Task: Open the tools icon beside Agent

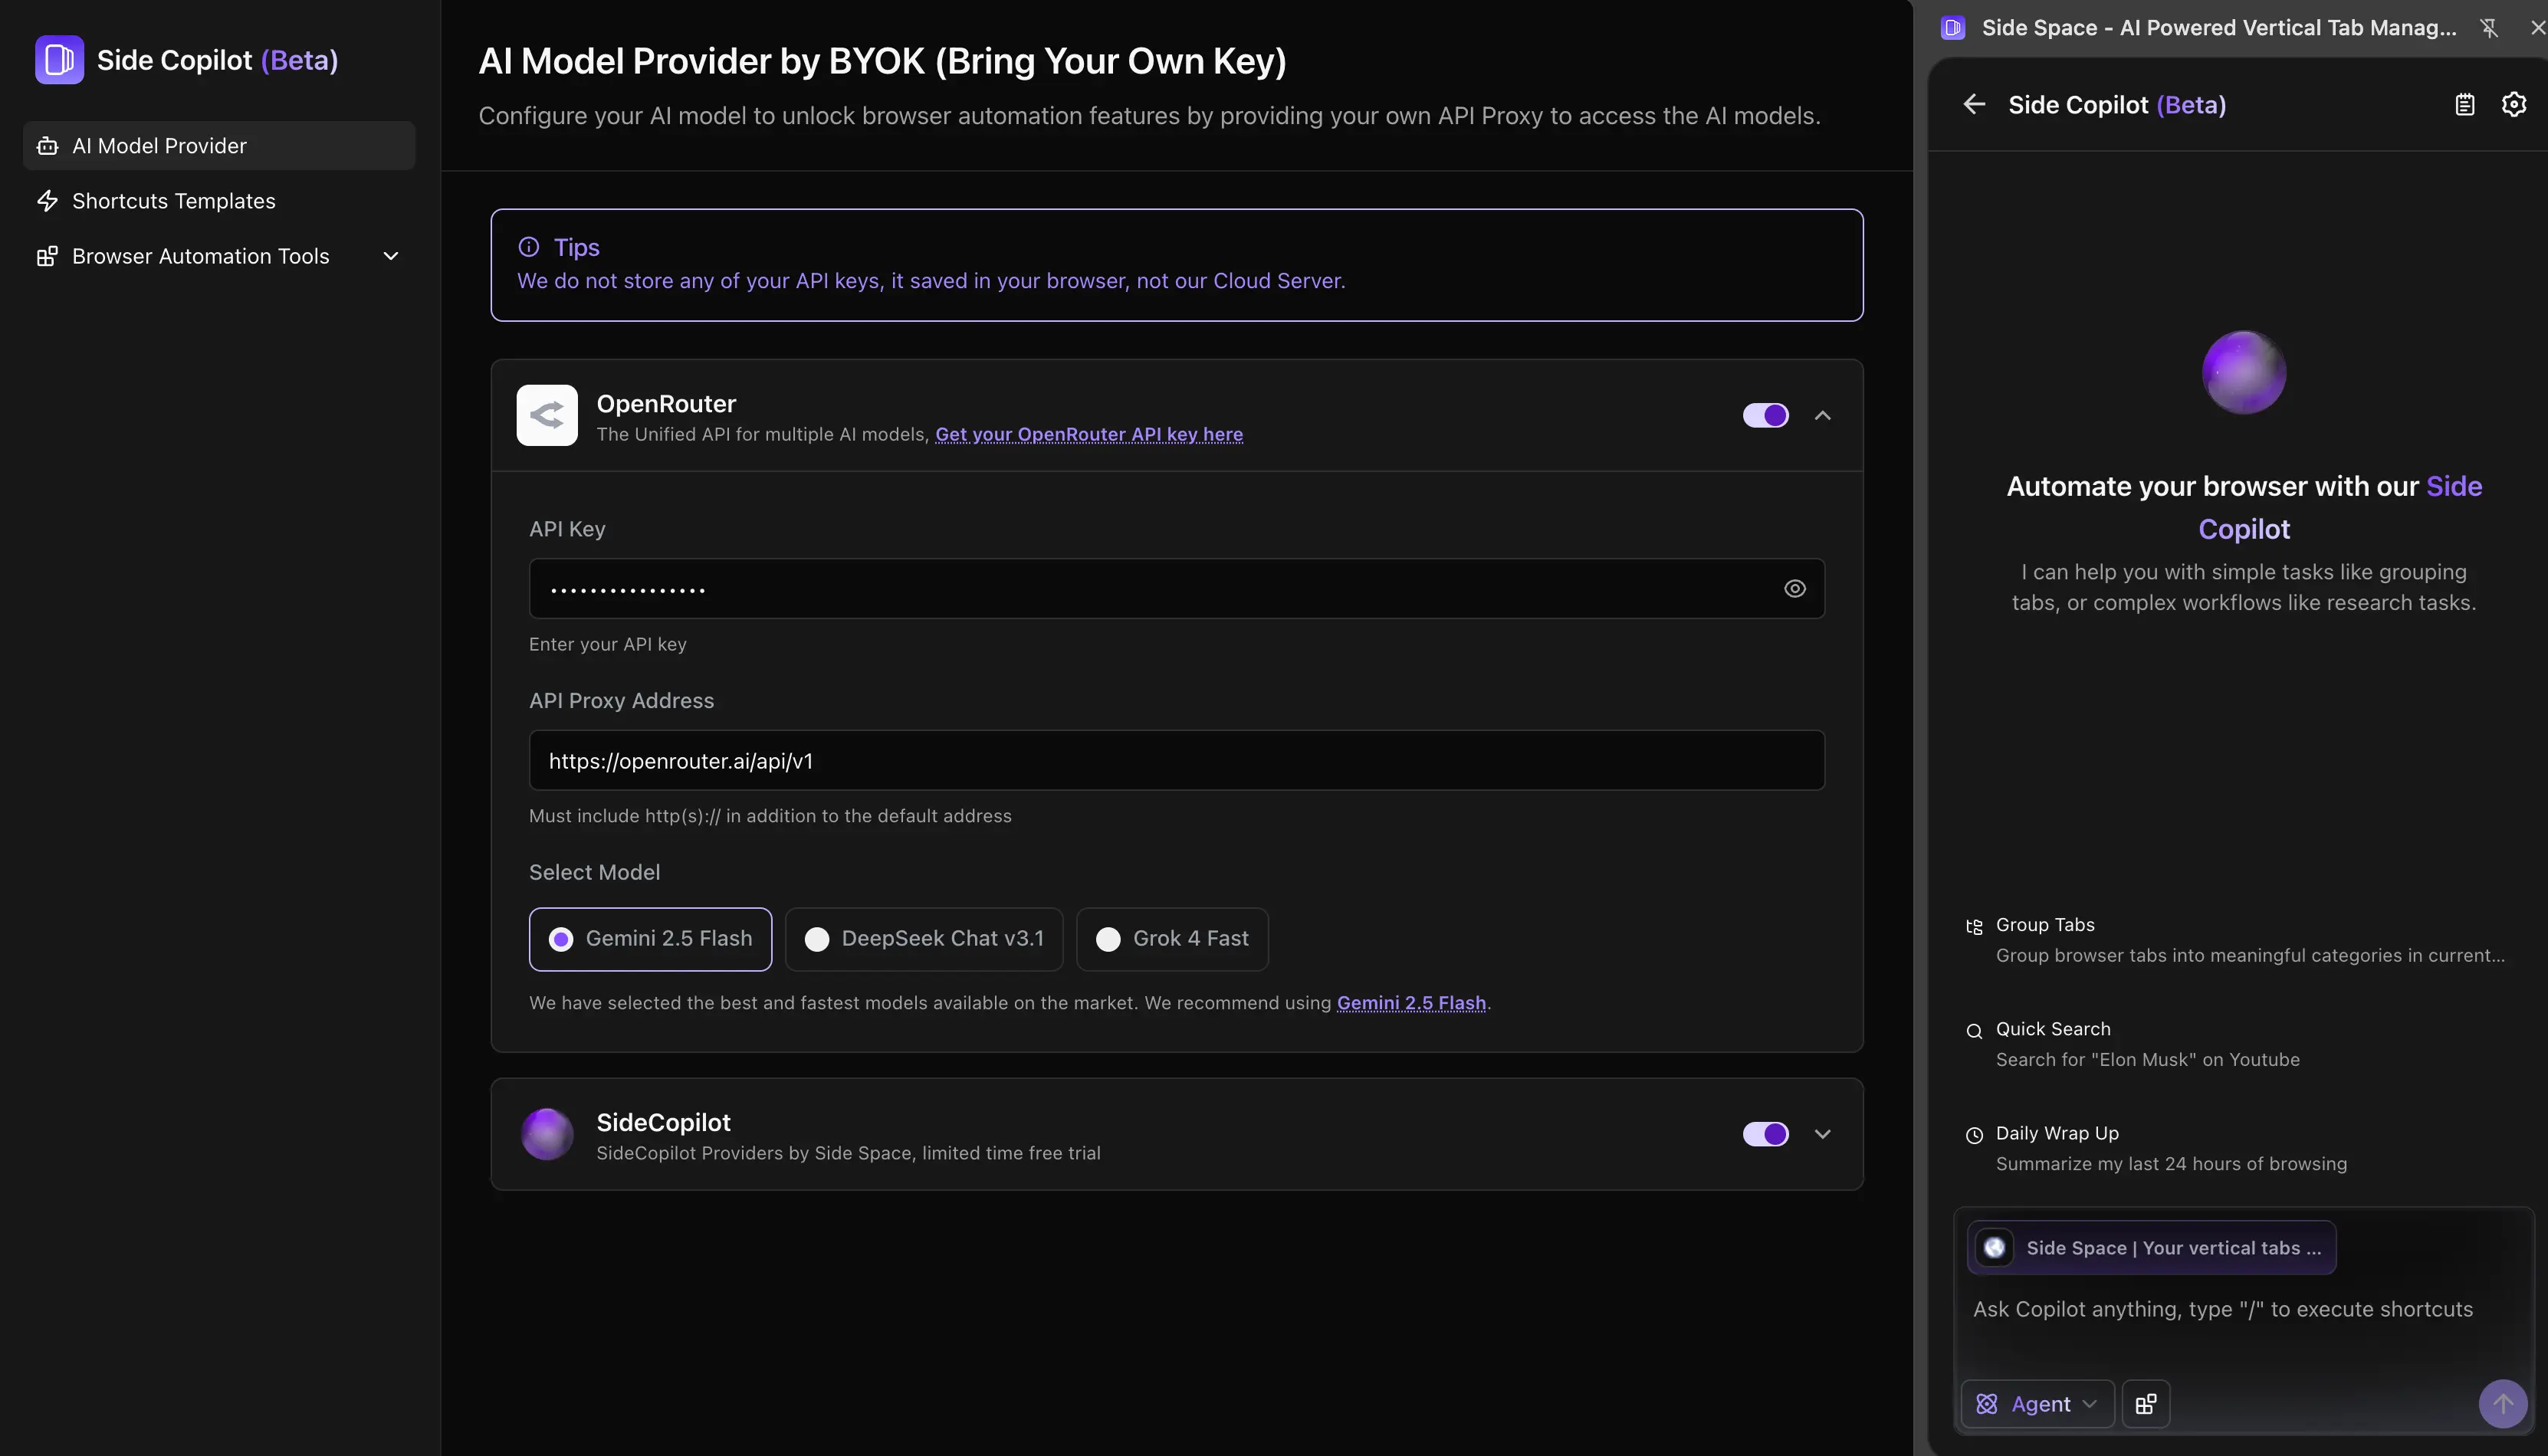Action: coord(2145,1404)
